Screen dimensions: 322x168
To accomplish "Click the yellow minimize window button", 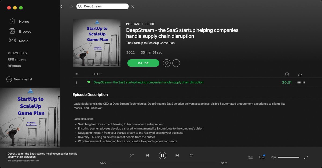I will [15, 8].
